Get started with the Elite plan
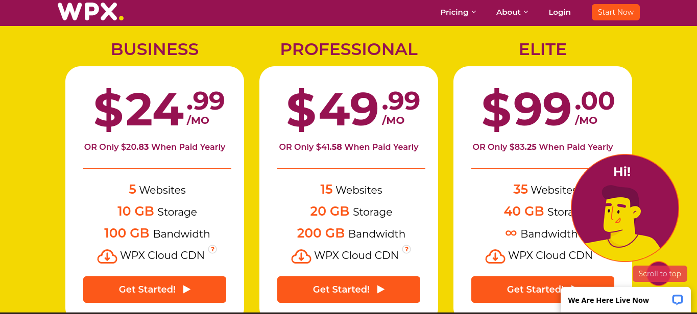Viewport: 697px width, 314px height. point(516,290)
